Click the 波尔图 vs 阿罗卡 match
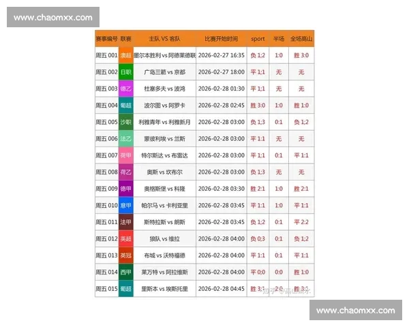Screen dimensions: 409x327 tap(164, 106)
